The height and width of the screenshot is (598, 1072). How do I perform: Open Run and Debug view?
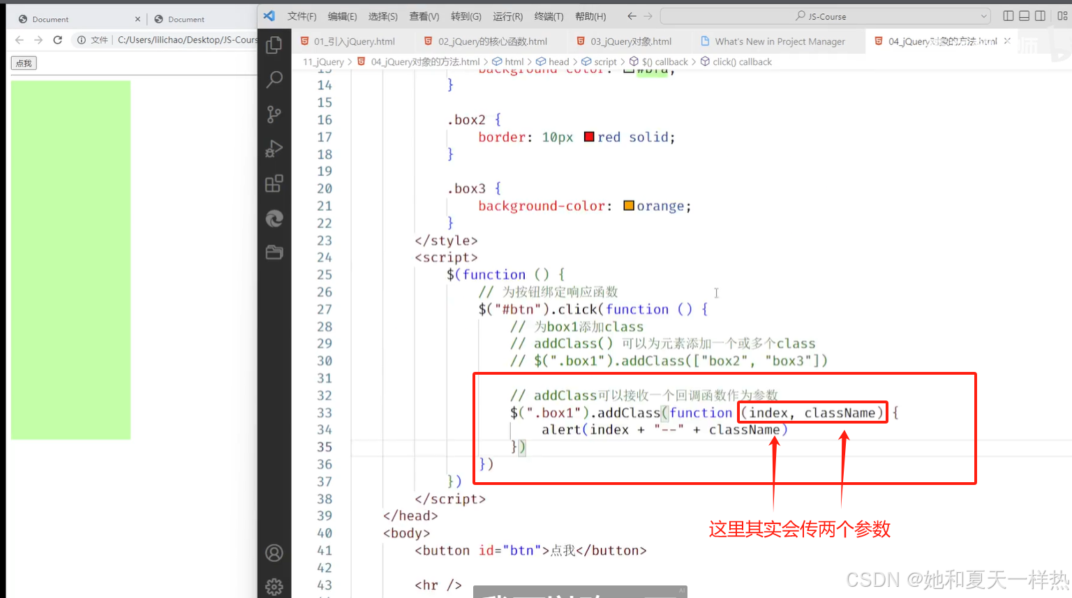274,149
